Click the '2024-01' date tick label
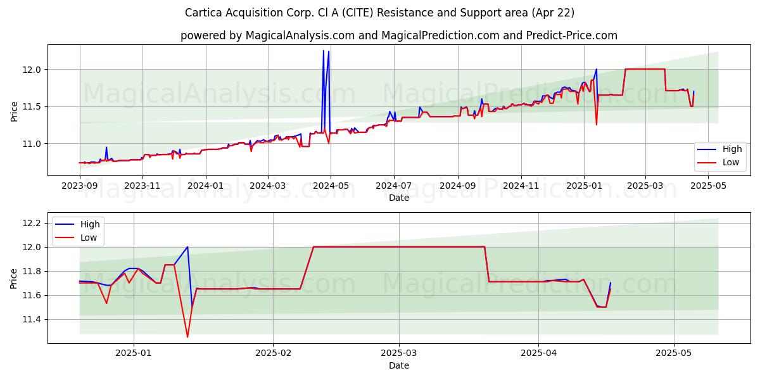760x380 pixels. pos(205,186)
